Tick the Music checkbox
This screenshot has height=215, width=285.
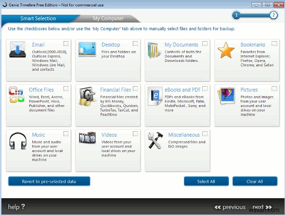coord(66,134)
